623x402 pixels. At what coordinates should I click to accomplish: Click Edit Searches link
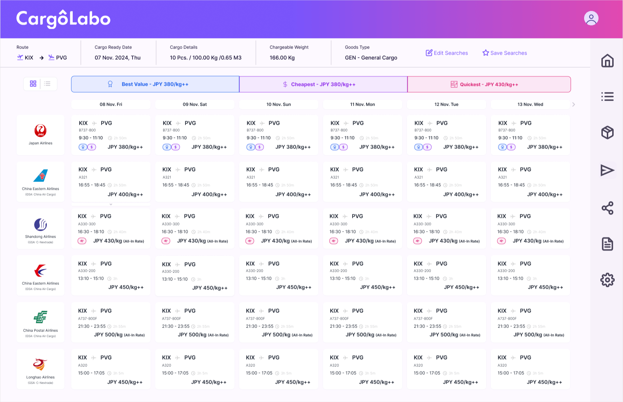click(447, 53)
